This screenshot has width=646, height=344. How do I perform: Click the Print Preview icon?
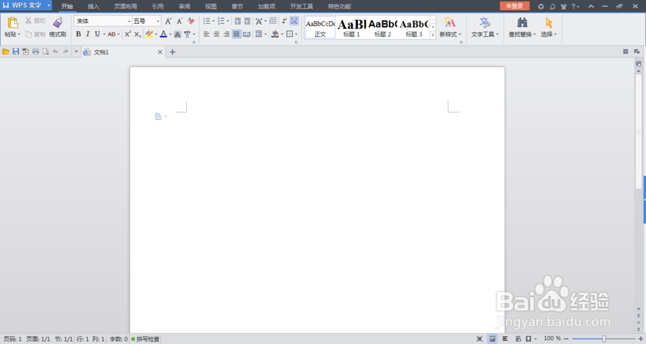(x=45, y=52)
